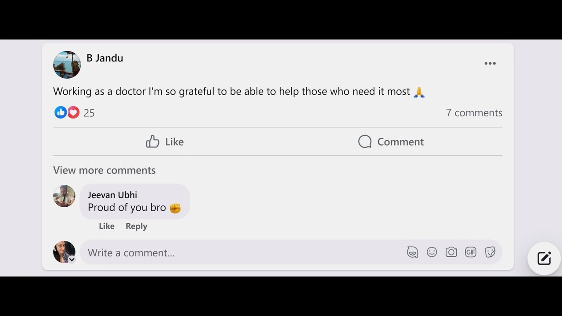The width and height of the screenshot is (562, 316).
Task: Open the emoji picker in comment box
Action: [432, 252]
